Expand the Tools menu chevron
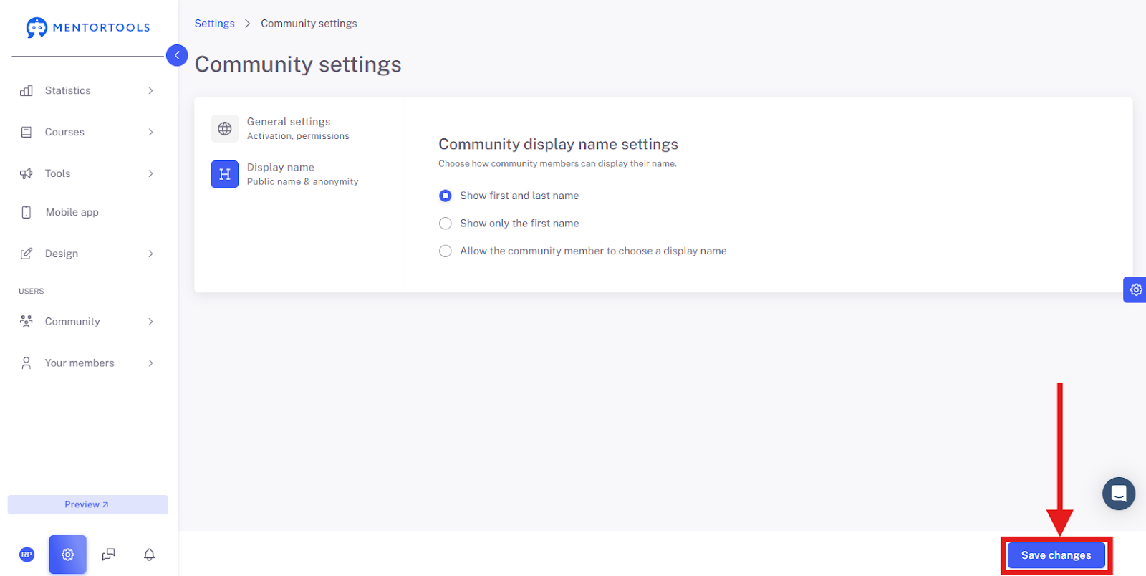This screenshot has width=1146, height=576. click(x=150, y=173)
